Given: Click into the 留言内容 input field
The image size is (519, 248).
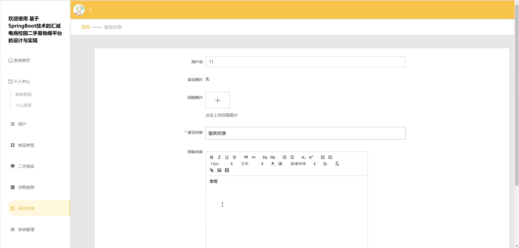Looking at the screenshot, I should [305, 133].
